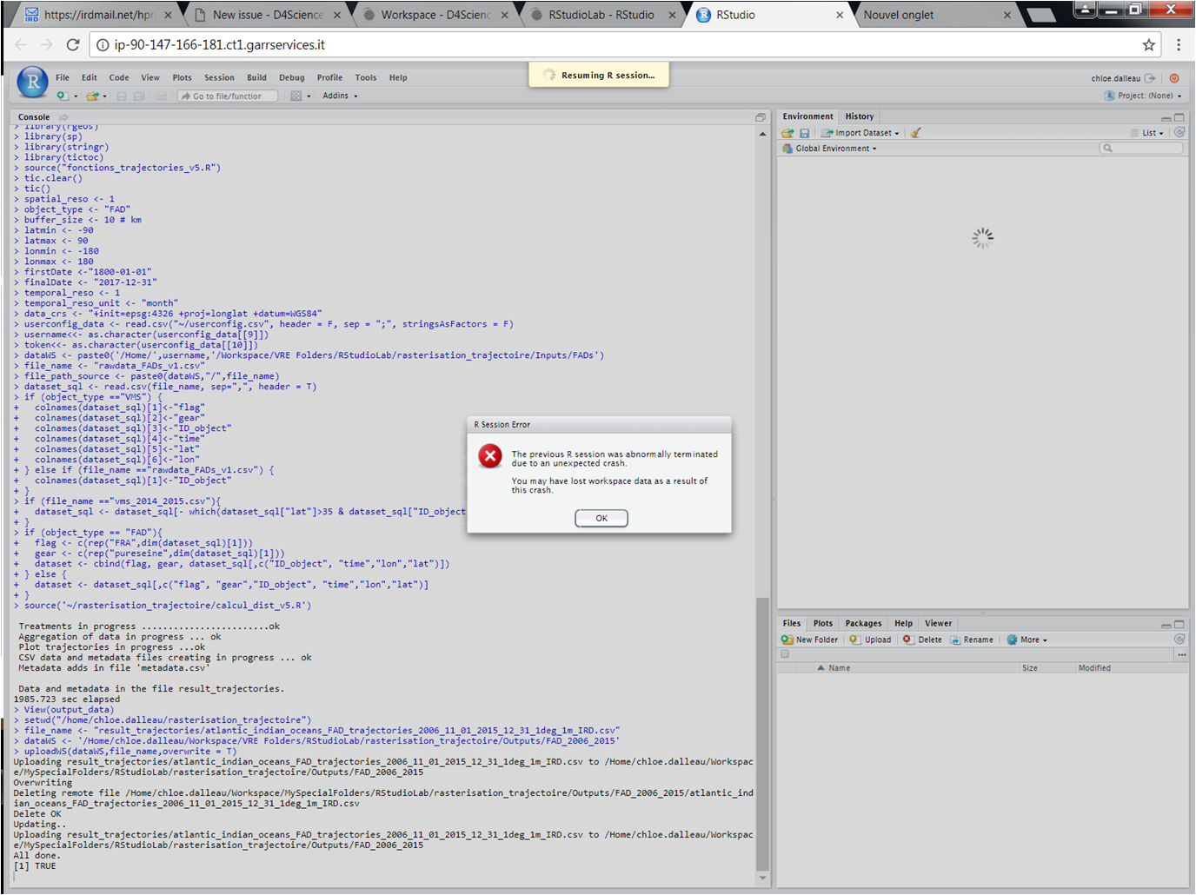Click the sign out icon beside chloe.dalleau
This screenshot has width=1196, height=895.
click(x=1151, y=78)
